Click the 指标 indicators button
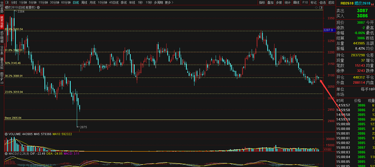 (262, 3)
